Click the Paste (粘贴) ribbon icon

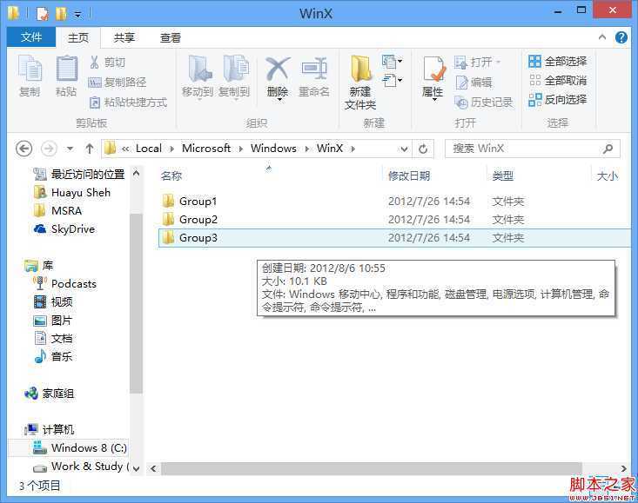[x=66, y=76]
